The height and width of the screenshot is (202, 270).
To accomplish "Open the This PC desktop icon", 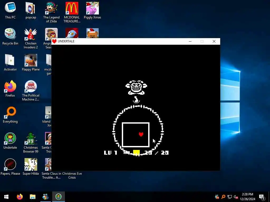I will click(10, 10).
